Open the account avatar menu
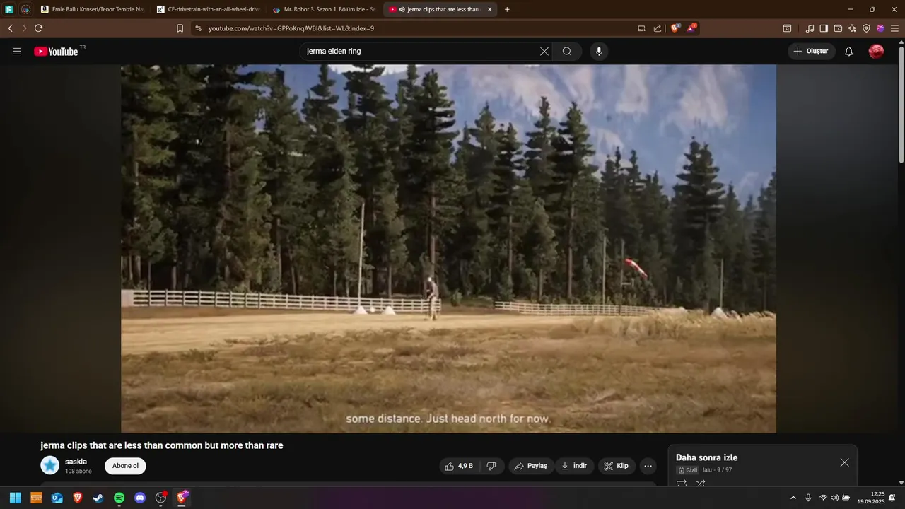 (876, 51)
